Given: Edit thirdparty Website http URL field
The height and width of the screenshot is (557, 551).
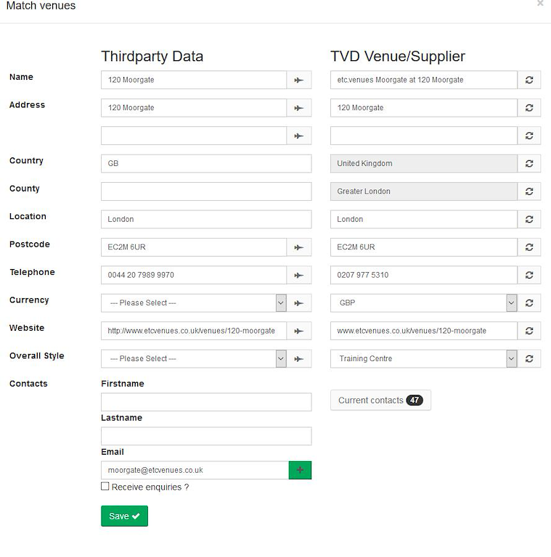Looking at the screenshot, I should pos(194,331).
